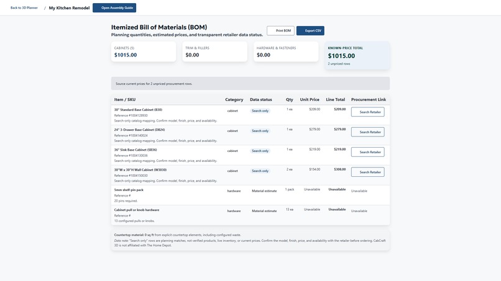This screenshot has height=281, width=501.
Task: Click the Data status column header
Action: tap(261, 99)
